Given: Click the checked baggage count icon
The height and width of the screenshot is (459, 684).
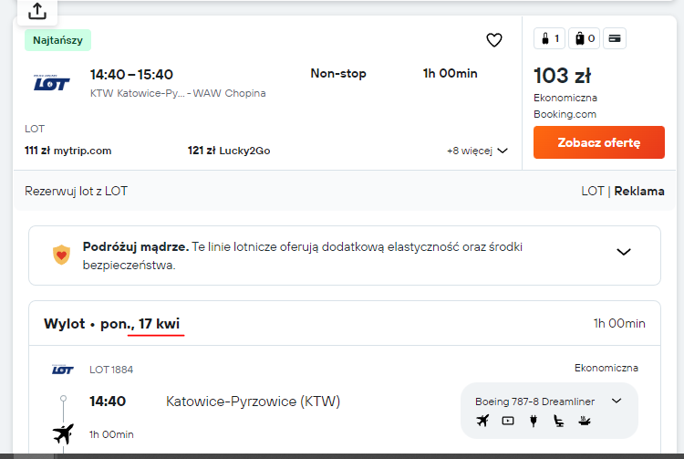Looking at the screenshot, I should tap(584, 38).
